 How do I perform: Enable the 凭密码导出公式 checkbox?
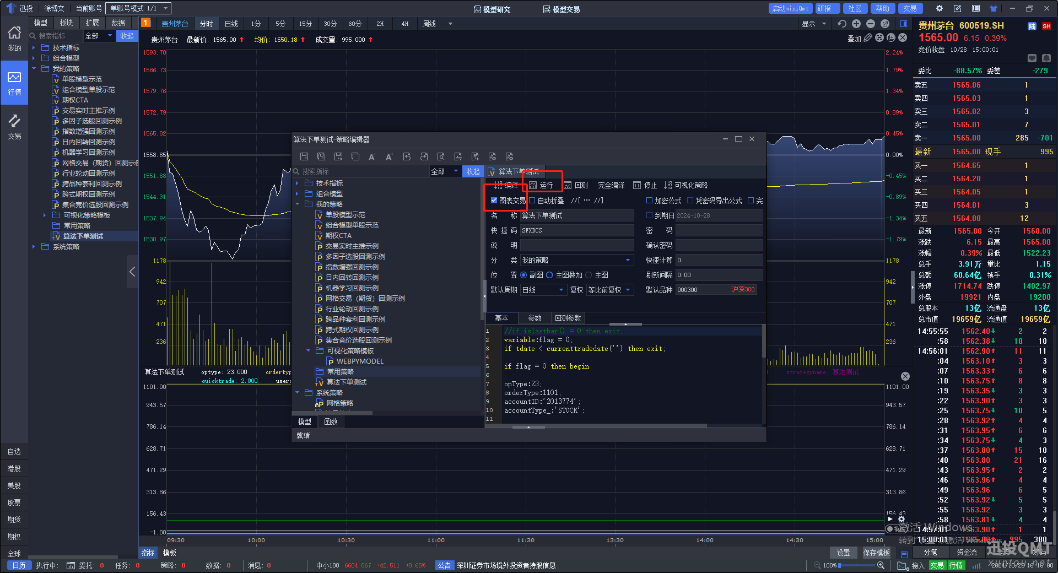pos(690,201)
